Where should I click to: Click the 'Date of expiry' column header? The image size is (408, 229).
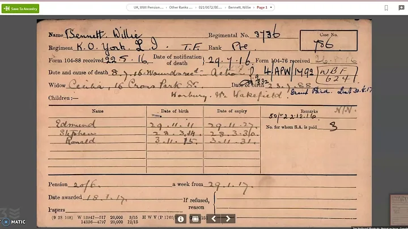232,111
